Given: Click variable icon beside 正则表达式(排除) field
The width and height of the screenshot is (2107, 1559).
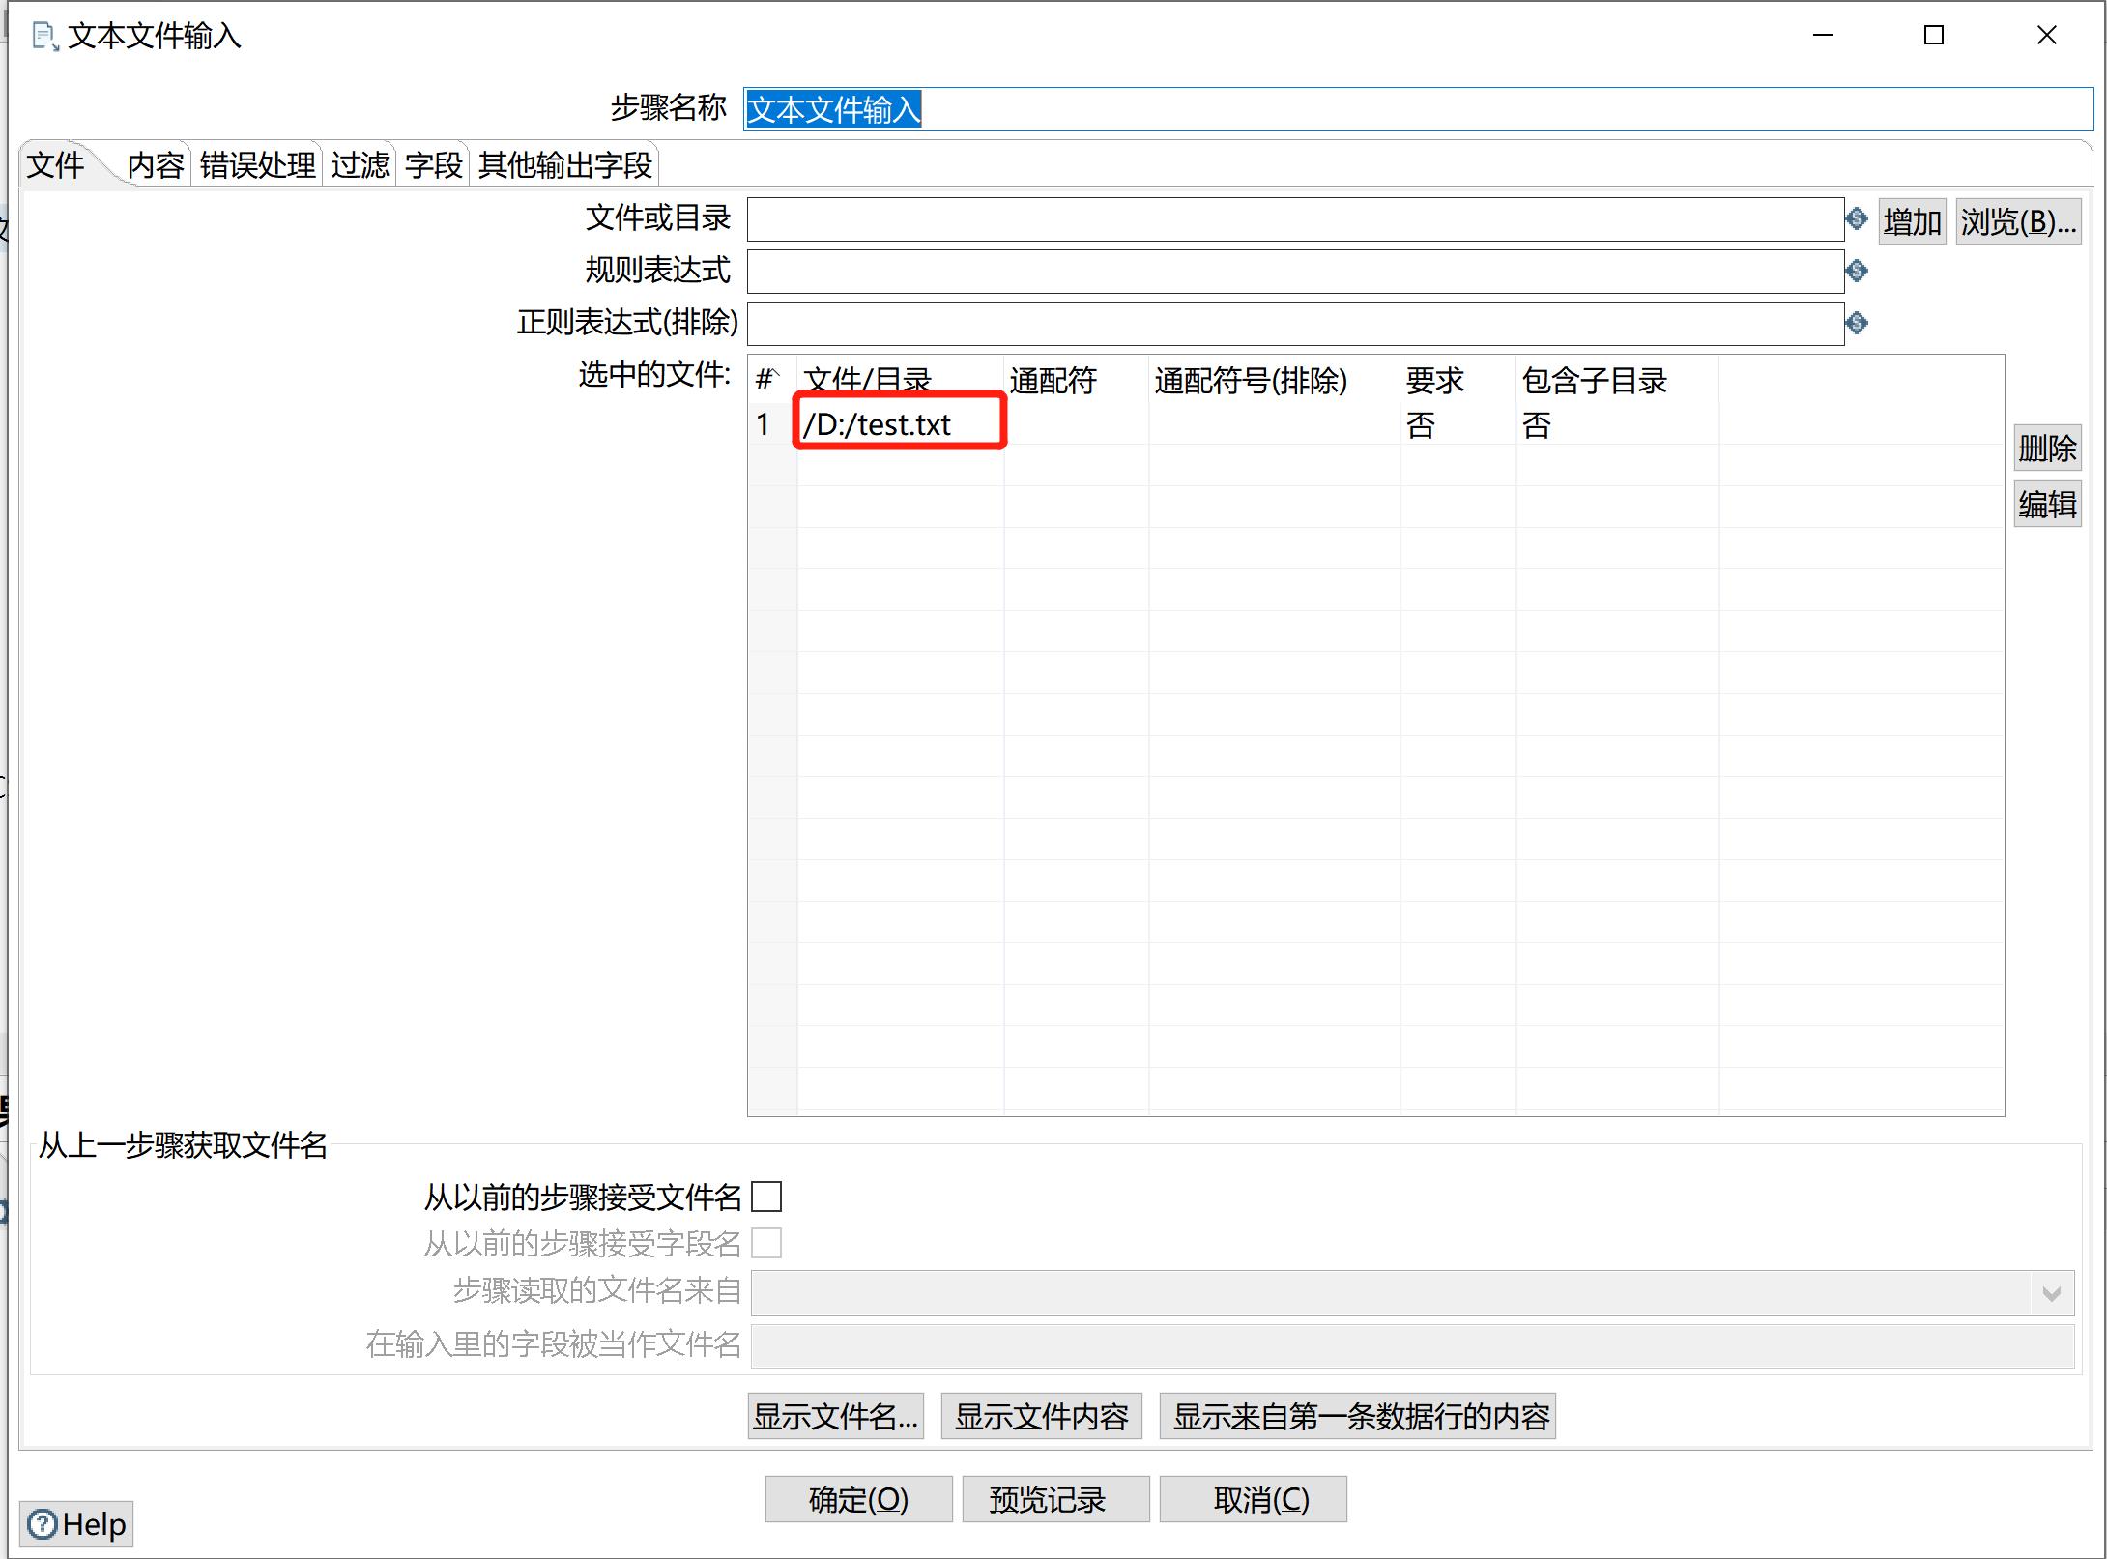Looking at the screenshot, I should (x=1856, y=323).
